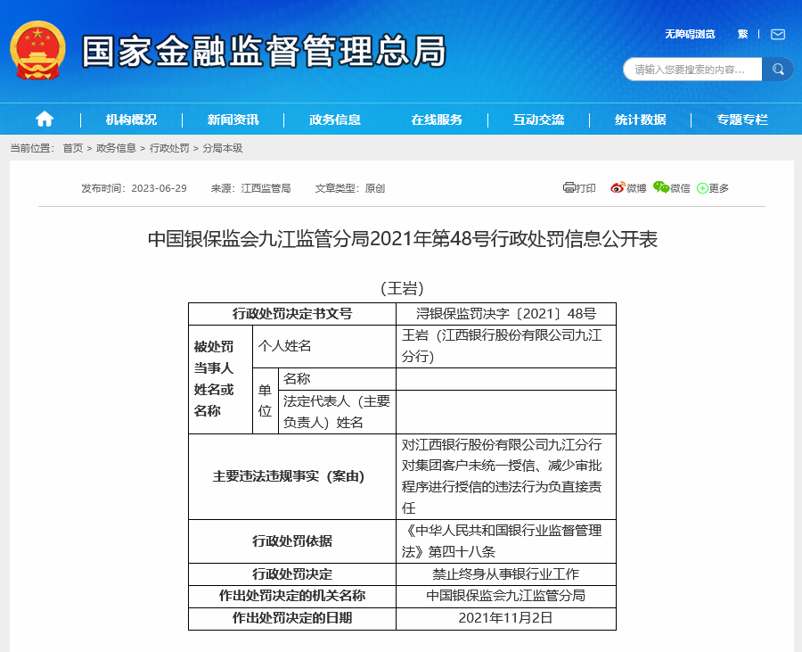Go to 互动交流 section

pyautogui.click(x=538, y=120)
